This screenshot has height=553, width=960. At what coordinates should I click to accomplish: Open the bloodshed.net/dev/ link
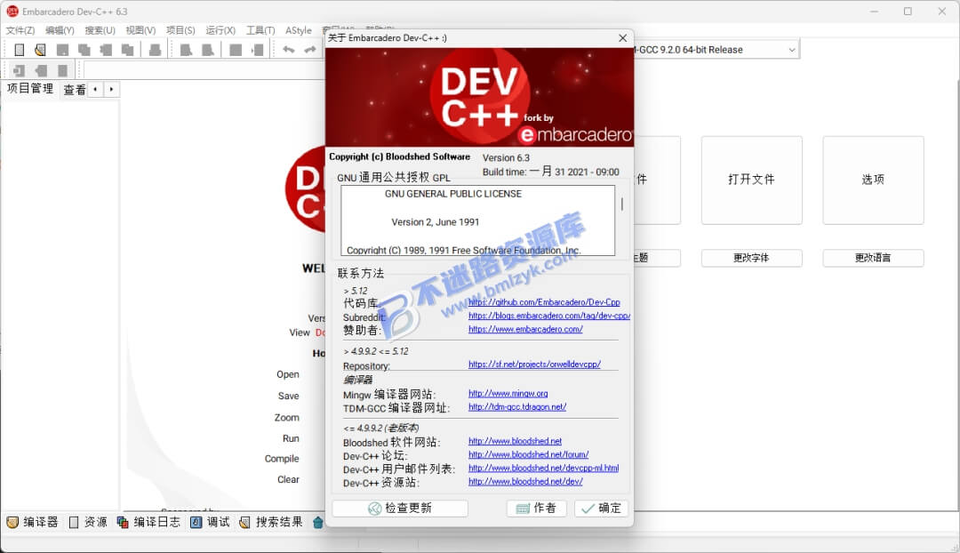click(x=525, y=481)
